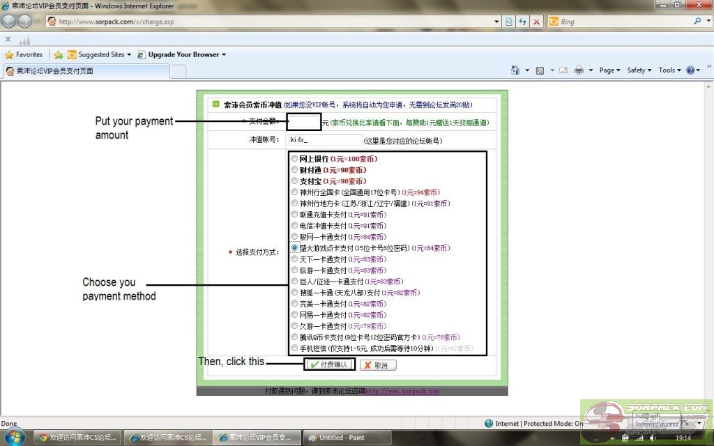This screenshot has width=714, height=446.
Task: Click the 付费确认 confirm payment button
Action: (x=329, y=364)
